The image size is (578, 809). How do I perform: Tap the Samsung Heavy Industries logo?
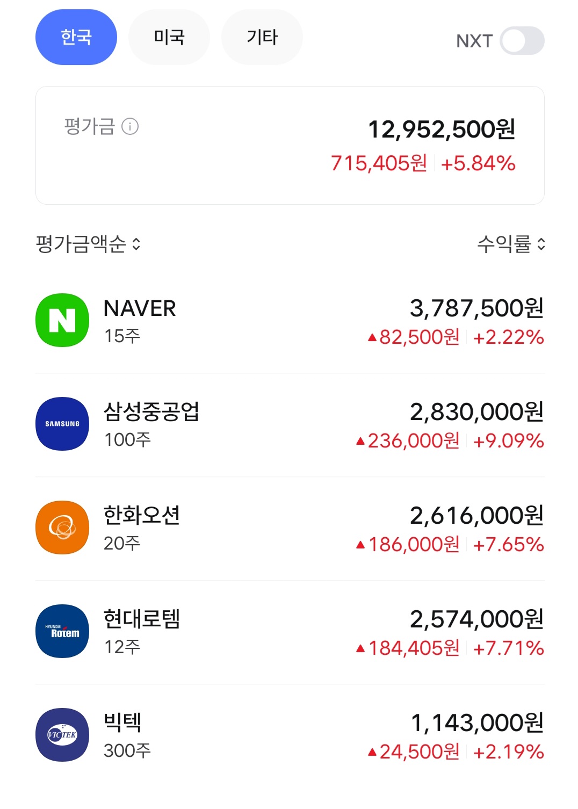point(62,424)
